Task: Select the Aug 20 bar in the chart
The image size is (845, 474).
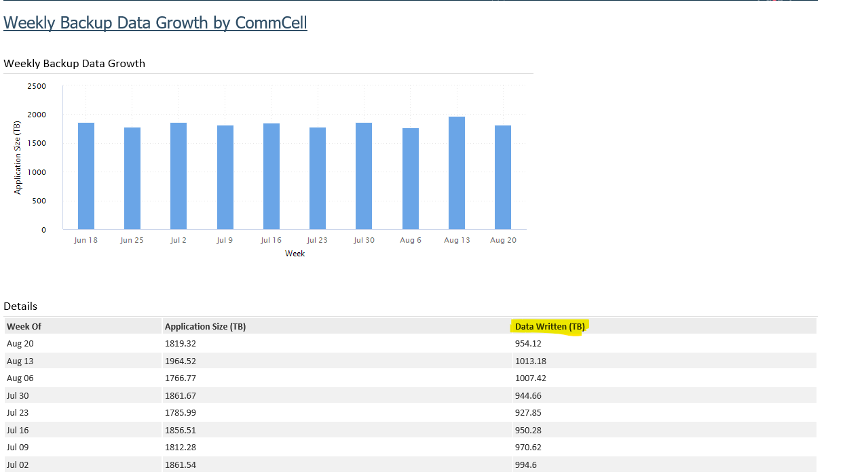Action: pyautogui.click(x=503, y=178)
